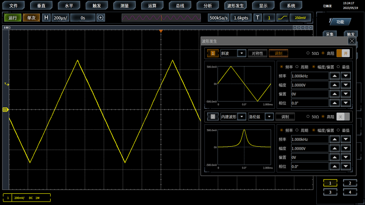Click channel 1 ground level marker on left
The image size is (365, 205).
(5, 110)
